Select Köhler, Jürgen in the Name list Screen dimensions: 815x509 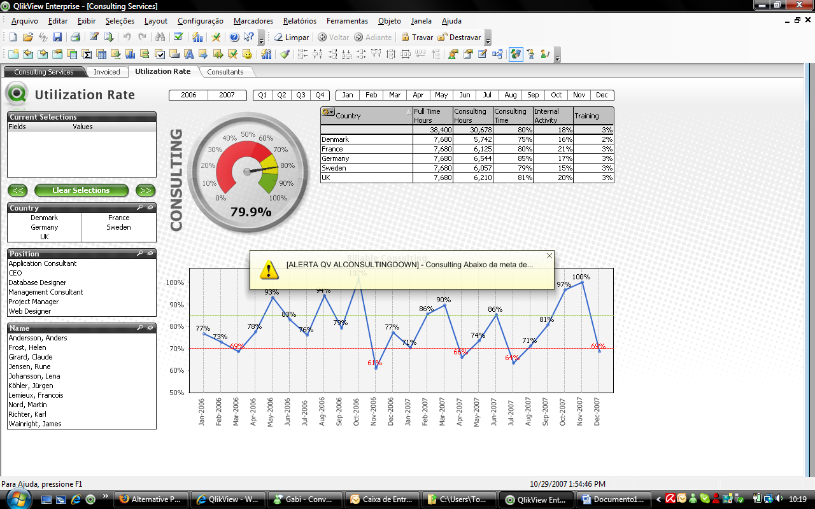coord(81,386)
